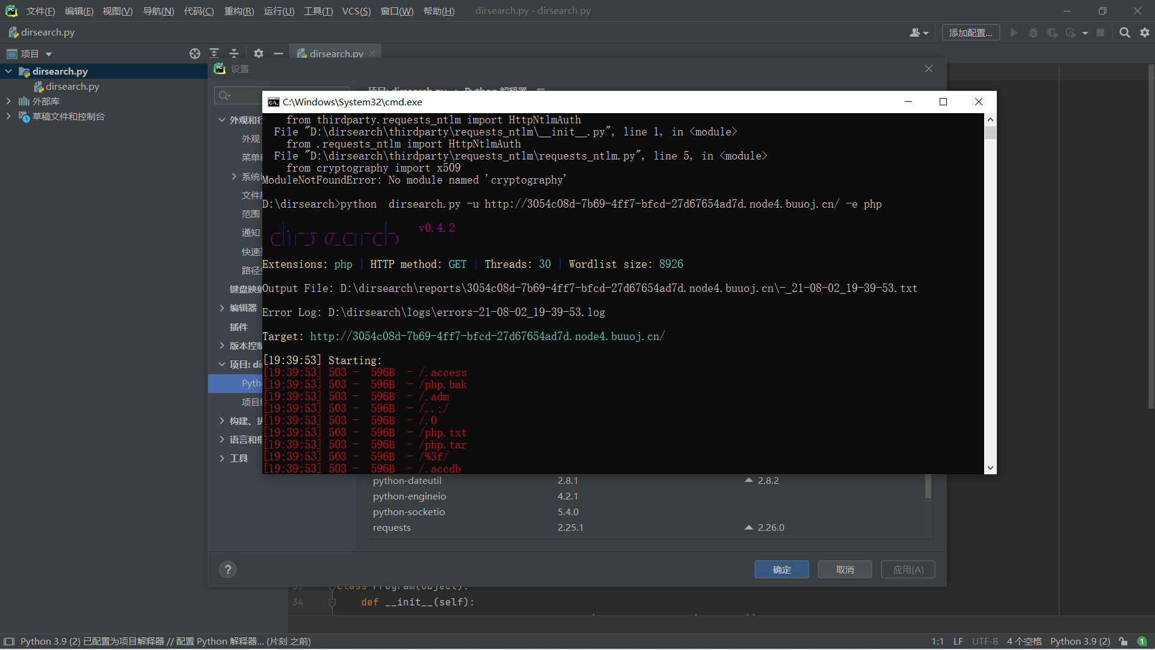The width and height of the screenshot is (1155, 650).
Task: Click the expand all icon in project panel
Action: (x=214, y=54)
